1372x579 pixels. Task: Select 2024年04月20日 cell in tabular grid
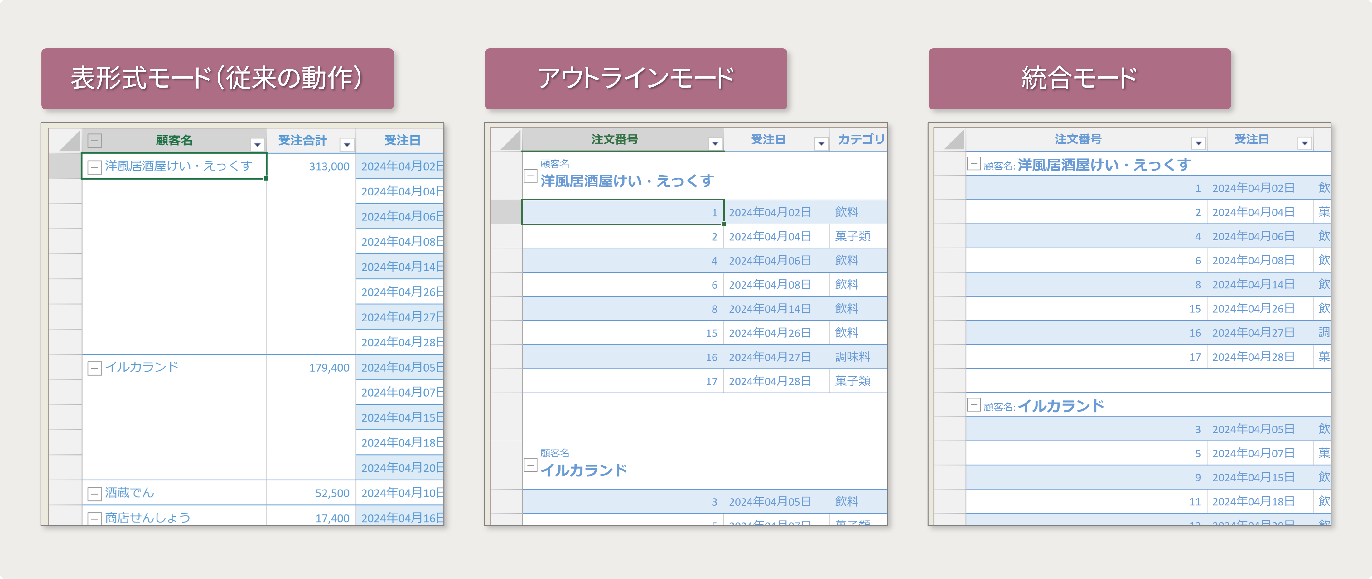point(400,468)
